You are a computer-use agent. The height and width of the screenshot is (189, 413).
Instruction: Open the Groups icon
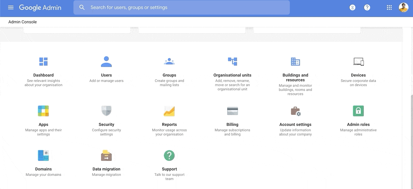pyautogui.click(x=169, y=62)
